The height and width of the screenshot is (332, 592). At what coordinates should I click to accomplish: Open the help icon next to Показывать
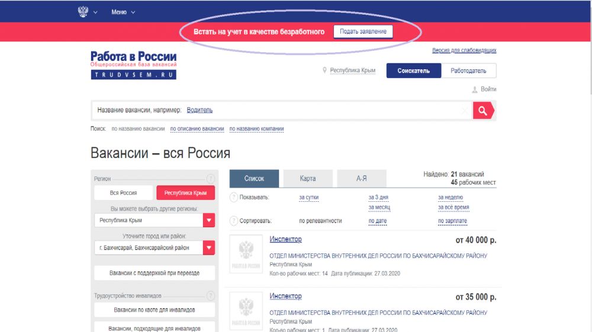click(234, 197)
